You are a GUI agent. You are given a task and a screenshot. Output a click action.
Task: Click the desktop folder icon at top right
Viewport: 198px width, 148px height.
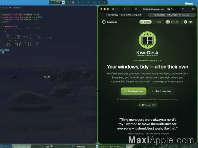(x=189, y=3)
